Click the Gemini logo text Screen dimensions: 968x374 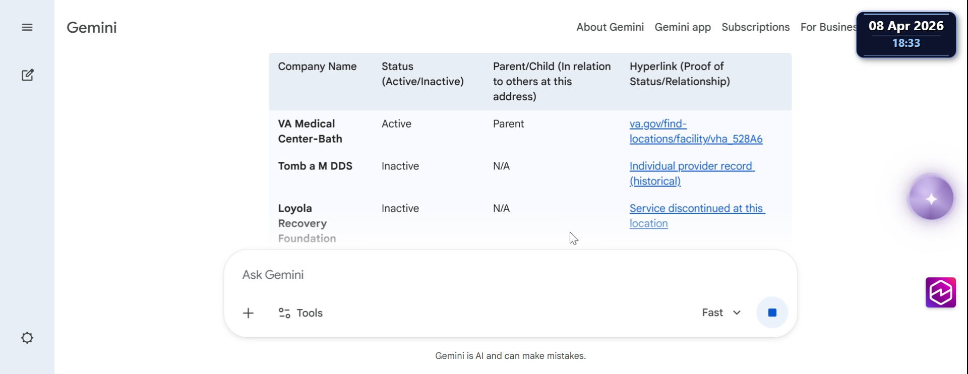tap(92, 27)
